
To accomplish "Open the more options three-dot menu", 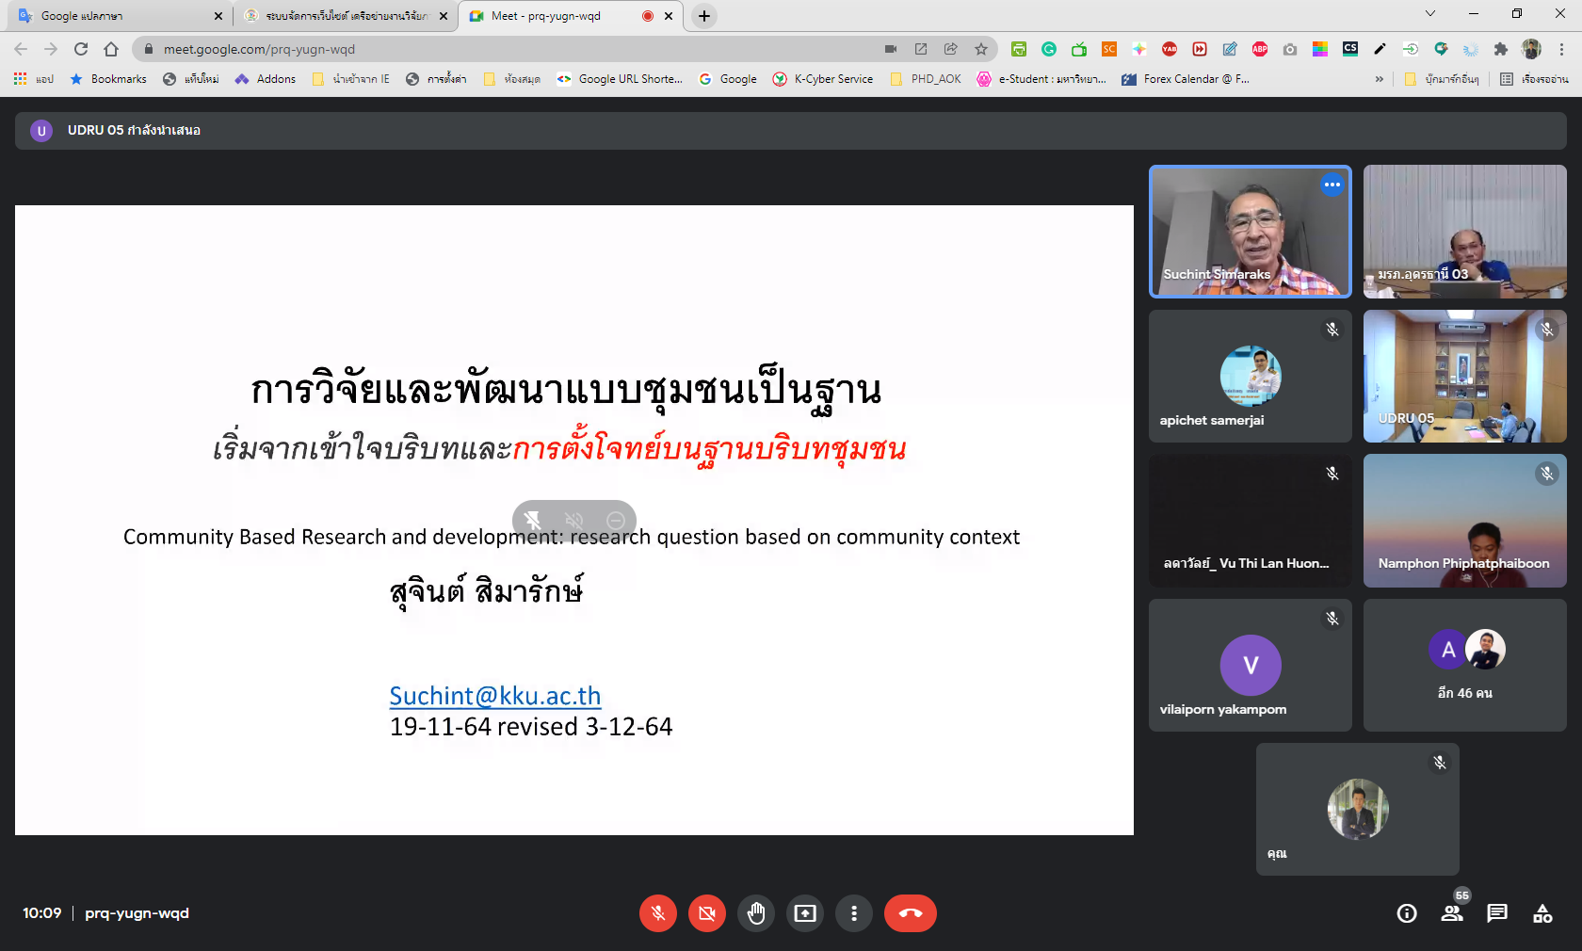I will click(x=854, y=913).
